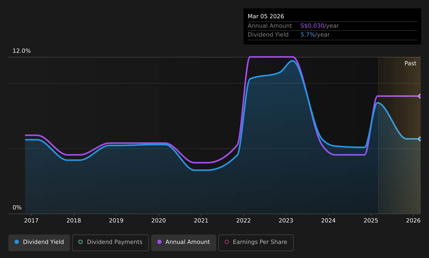Toggle the Earnings Per Share series
This screenshot has width=429, height=258.
(x=256, y=243)
